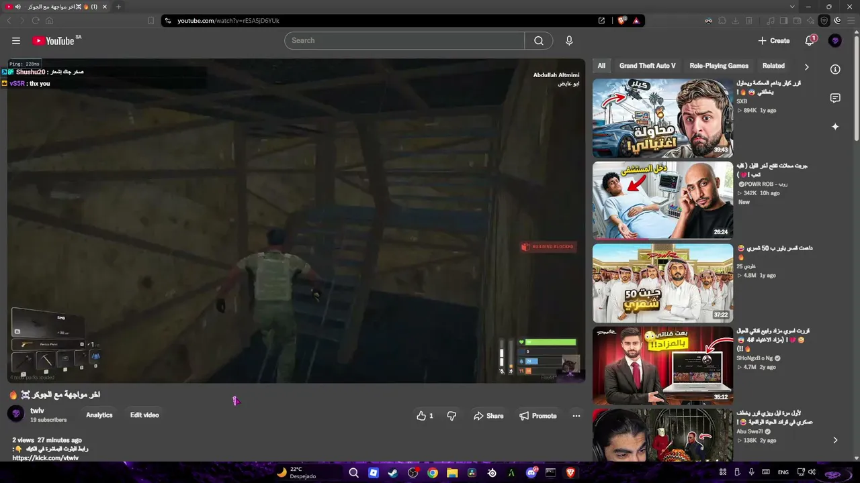Open the SXB 39:43 video thumbnail

pos(662,118)
